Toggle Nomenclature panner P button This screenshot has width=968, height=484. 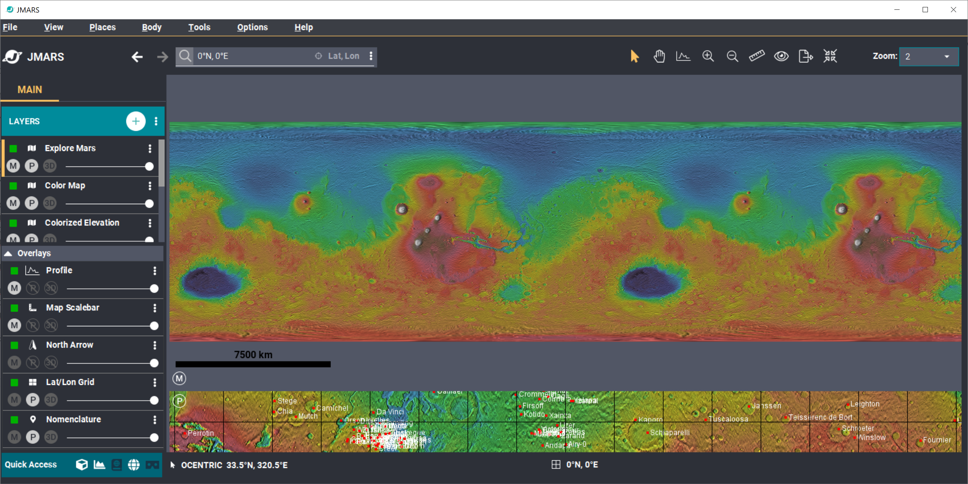pyautogui.click(x=33, y=437)
